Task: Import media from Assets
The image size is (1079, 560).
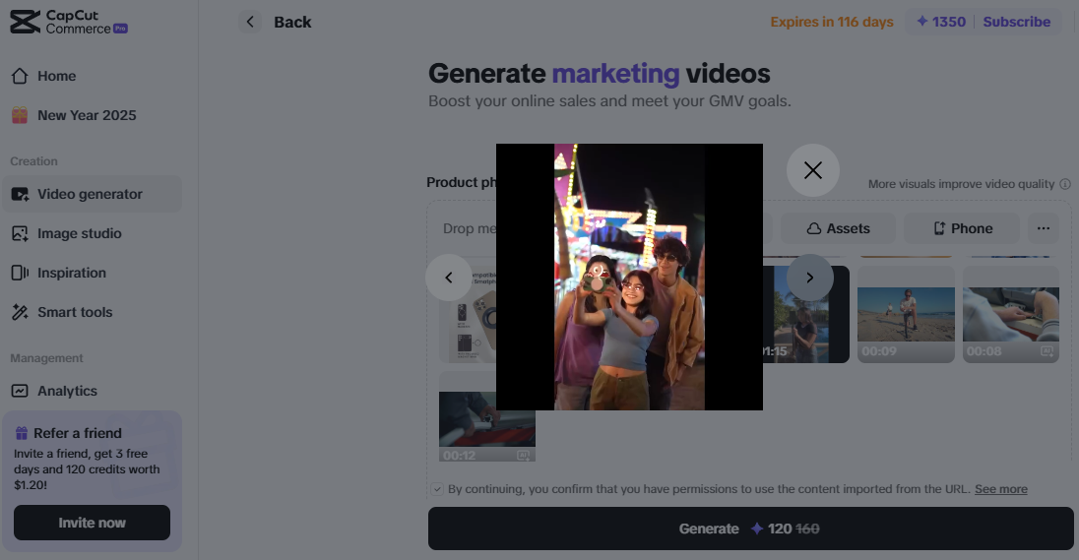Action: pos(838,228)
